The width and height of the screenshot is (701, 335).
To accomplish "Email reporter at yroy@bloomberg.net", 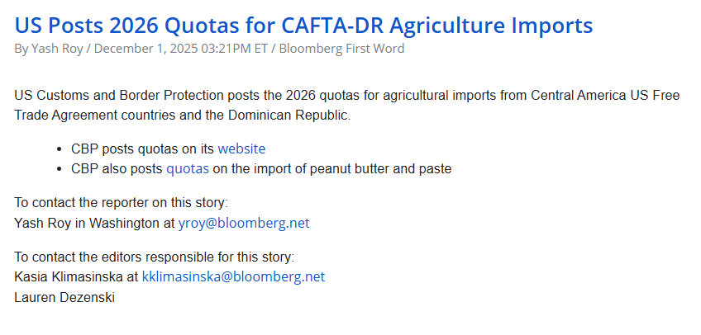I will pyautogui.click(x=244, y=223).
